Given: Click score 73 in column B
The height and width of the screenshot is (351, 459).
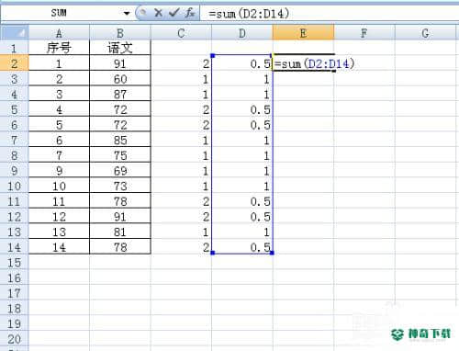Looking at the screenshot, I should [x=120, y=186].
